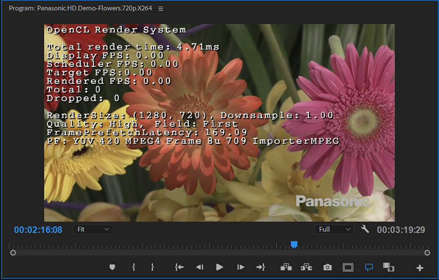This screenshot has width=439, height=280.
Task: Step forward one frame
Action: click(x=240, y=267)
